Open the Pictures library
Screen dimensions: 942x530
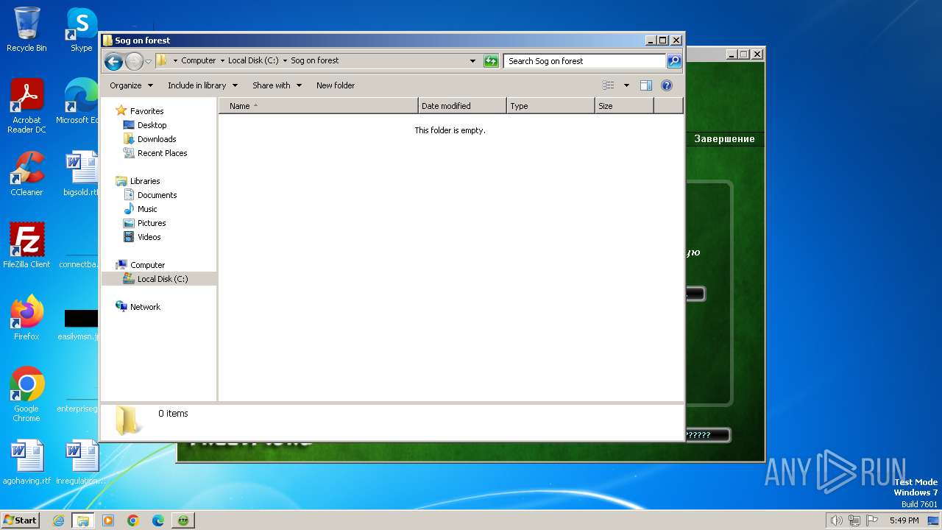152,223
